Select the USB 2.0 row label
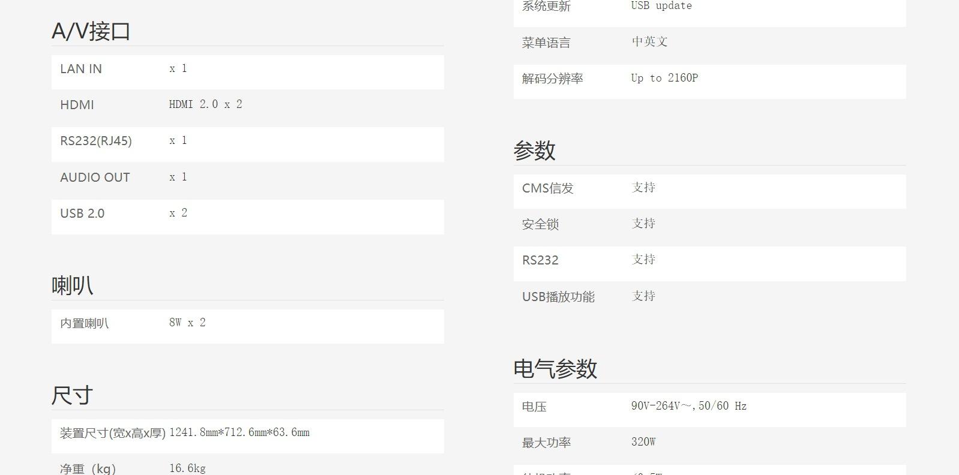The image size is (959, 475). click(82, 214)
